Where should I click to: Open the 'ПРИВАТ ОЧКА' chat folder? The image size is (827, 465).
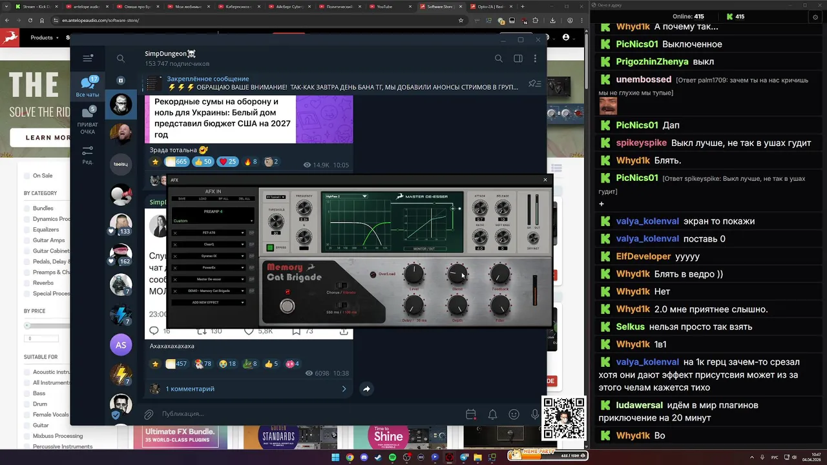tap(88, 120)
